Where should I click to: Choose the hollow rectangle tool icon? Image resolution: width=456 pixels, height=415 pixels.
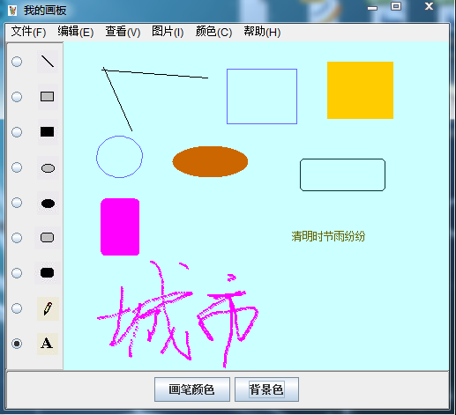point(48,97)
